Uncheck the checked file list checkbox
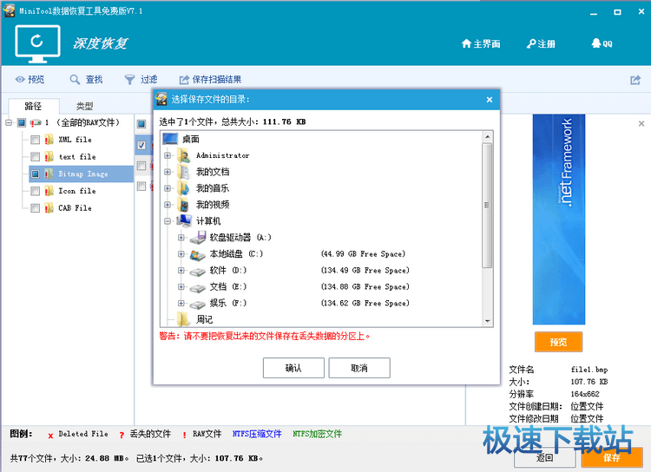The width and height of the screenshot is (651, 472). coord(141,145)
